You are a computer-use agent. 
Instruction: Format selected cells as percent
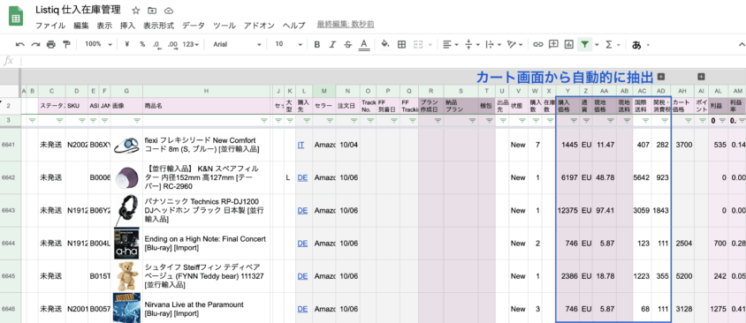click(142, 44)
